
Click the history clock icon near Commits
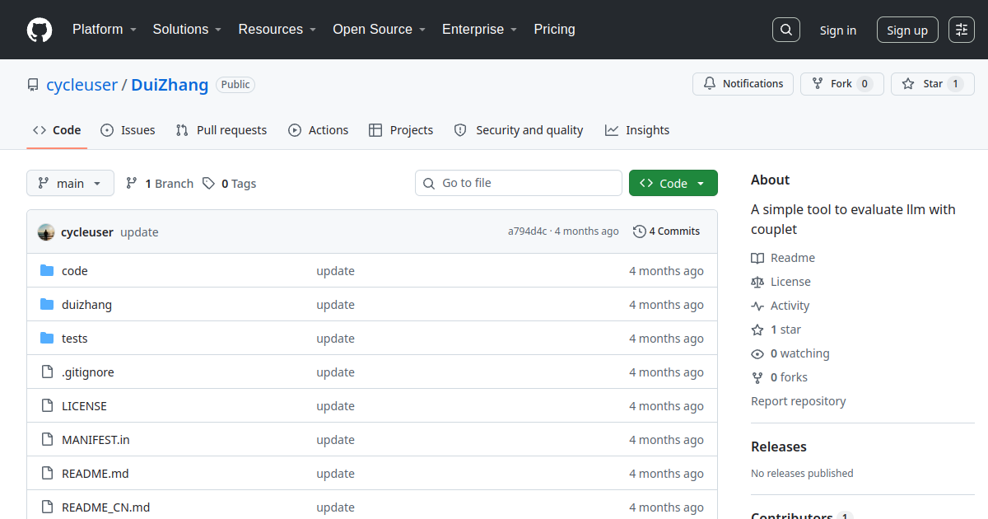click(639, 231)
